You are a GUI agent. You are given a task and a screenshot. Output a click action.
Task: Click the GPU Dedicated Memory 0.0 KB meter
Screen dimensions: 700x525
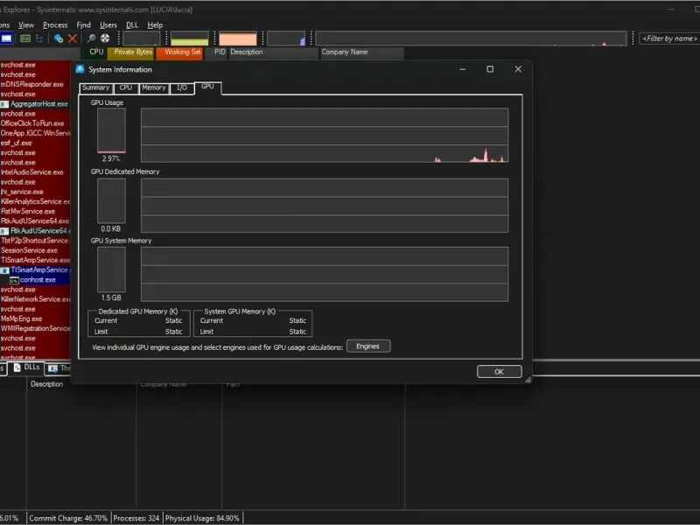coord(112,200)
